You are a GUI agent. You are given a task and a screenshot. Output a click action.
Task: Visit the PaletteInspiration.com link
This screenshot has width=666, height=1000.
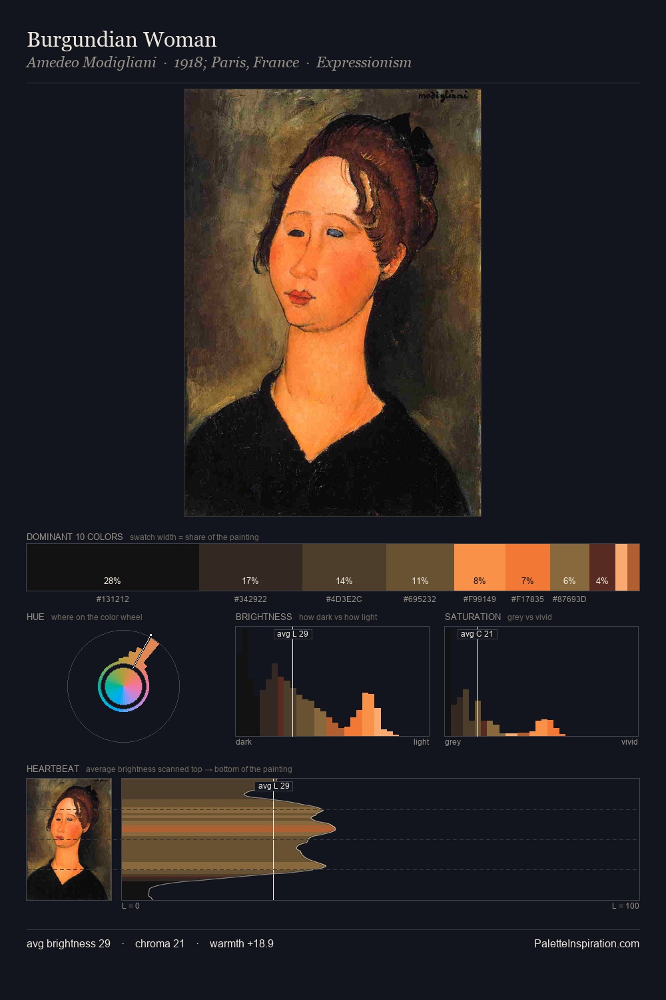[587, 944]
